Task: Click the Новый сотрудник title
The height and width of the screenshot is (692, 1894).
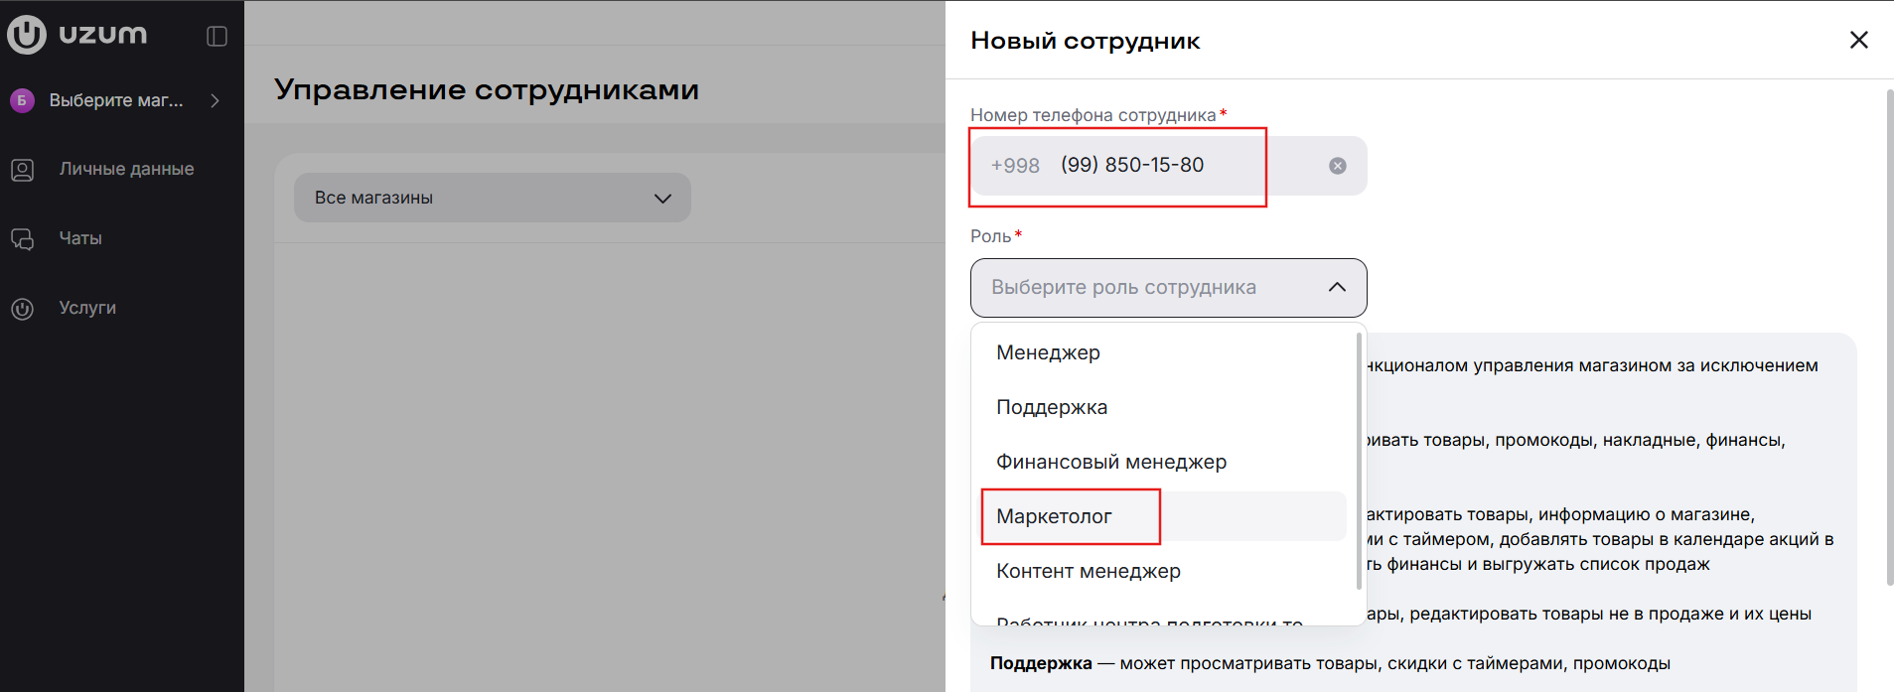Action: point(1086,41)
